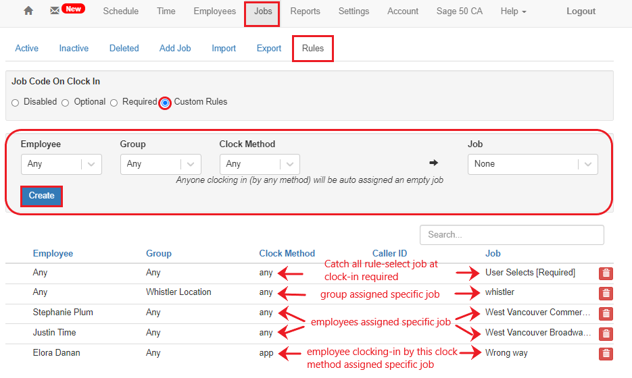Viewport: 632px width, 378px height.
Task: Click the User Selects [Required] job cell
Action: point(530,273)
